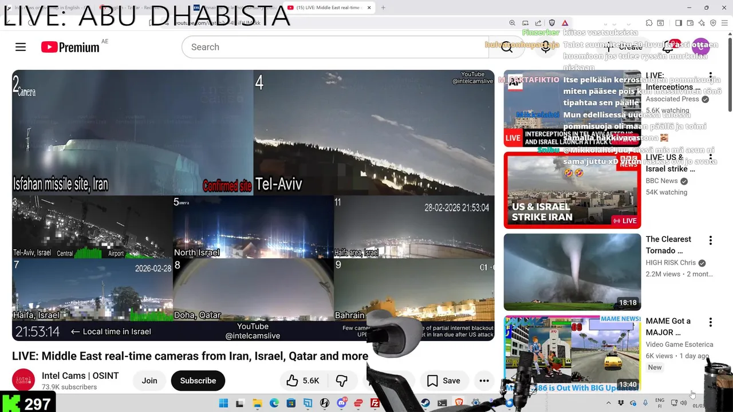Viewport: 733px width, 412px height.
Task: Open the YouTube guide hamburger menu
Action: 21,47
